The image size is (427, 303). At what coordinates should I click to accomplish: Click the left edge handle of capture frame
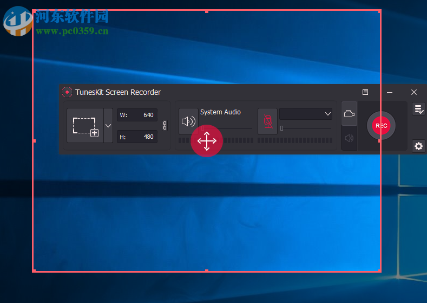[x=34, y=141]
